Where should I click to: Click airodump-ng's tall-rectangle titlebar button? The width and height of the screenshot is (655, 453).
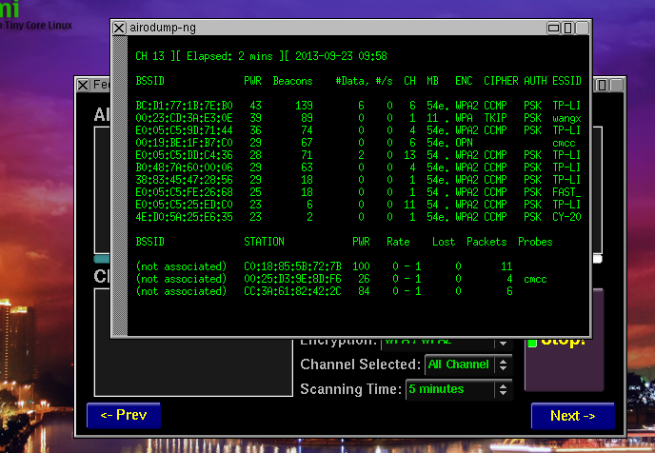coord(567,28)
